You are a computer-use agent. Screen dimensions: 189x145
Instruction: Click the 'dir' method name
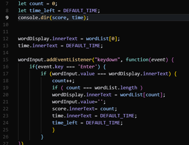pos(45,18)
